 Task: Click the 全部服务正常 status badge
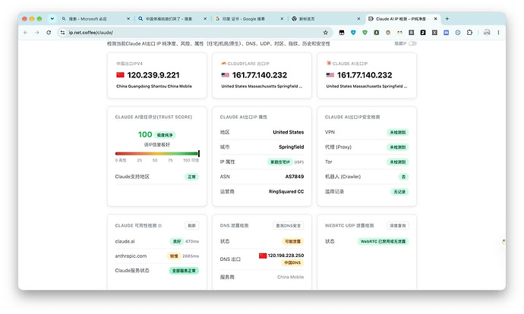pyautogui.click(x=184, y=271)
